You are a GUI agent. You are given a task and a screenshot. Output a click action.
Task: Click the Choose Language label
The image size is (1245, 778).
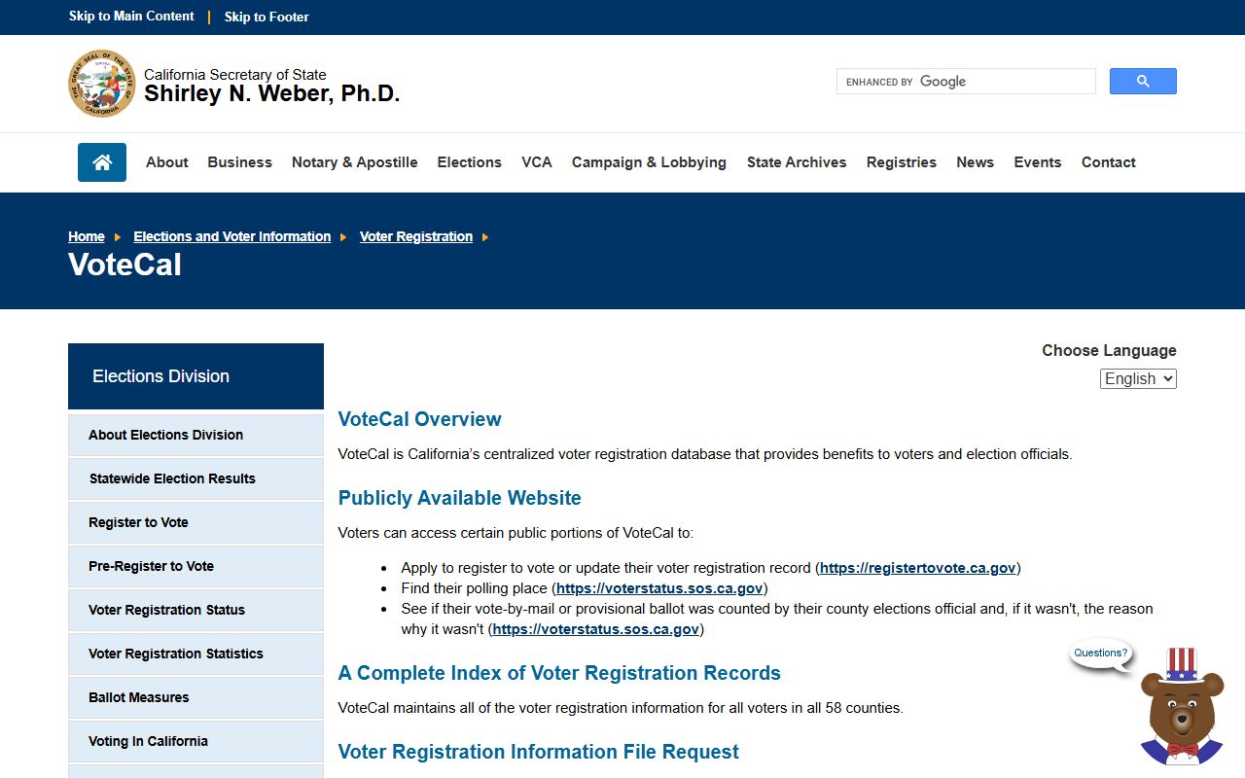[1109, 351]
